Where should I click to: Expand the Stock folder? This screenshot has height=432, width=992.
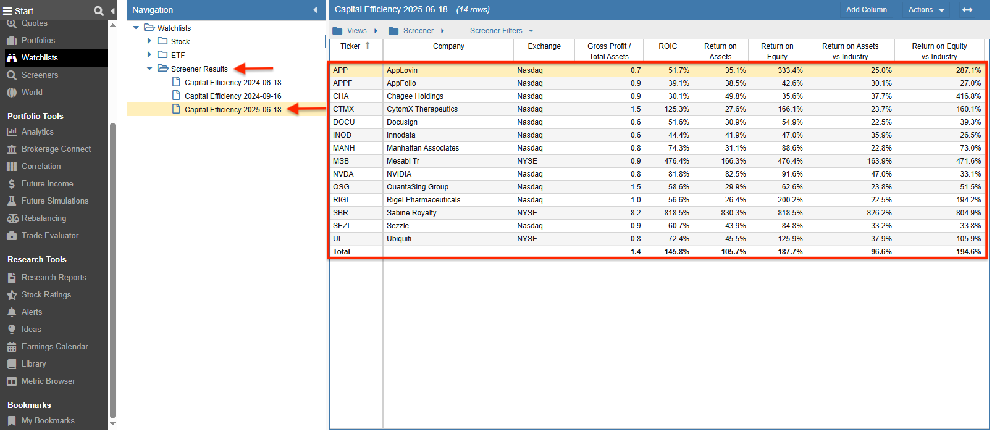[x=149, y=41]
